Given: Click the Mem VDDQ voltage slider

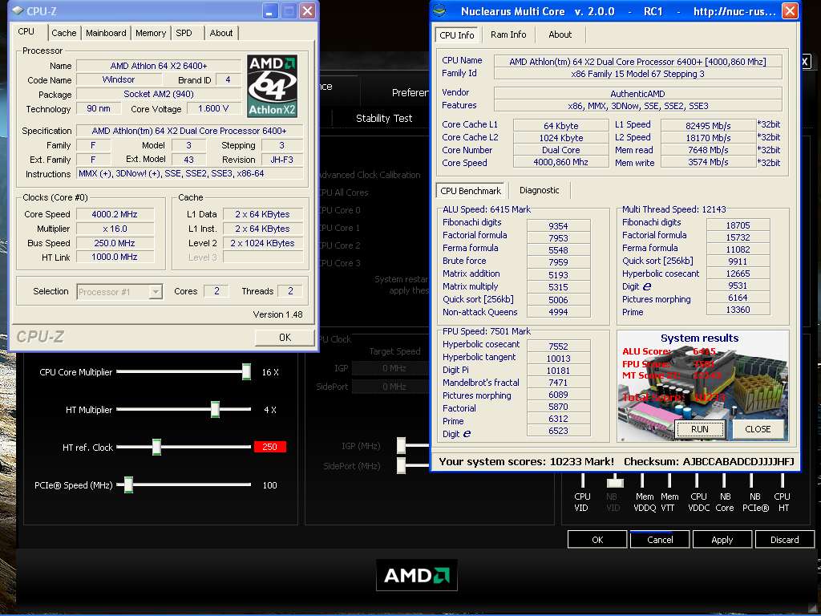Looking at the screenshot, I should pyautogui.click(x=642, y=480).
